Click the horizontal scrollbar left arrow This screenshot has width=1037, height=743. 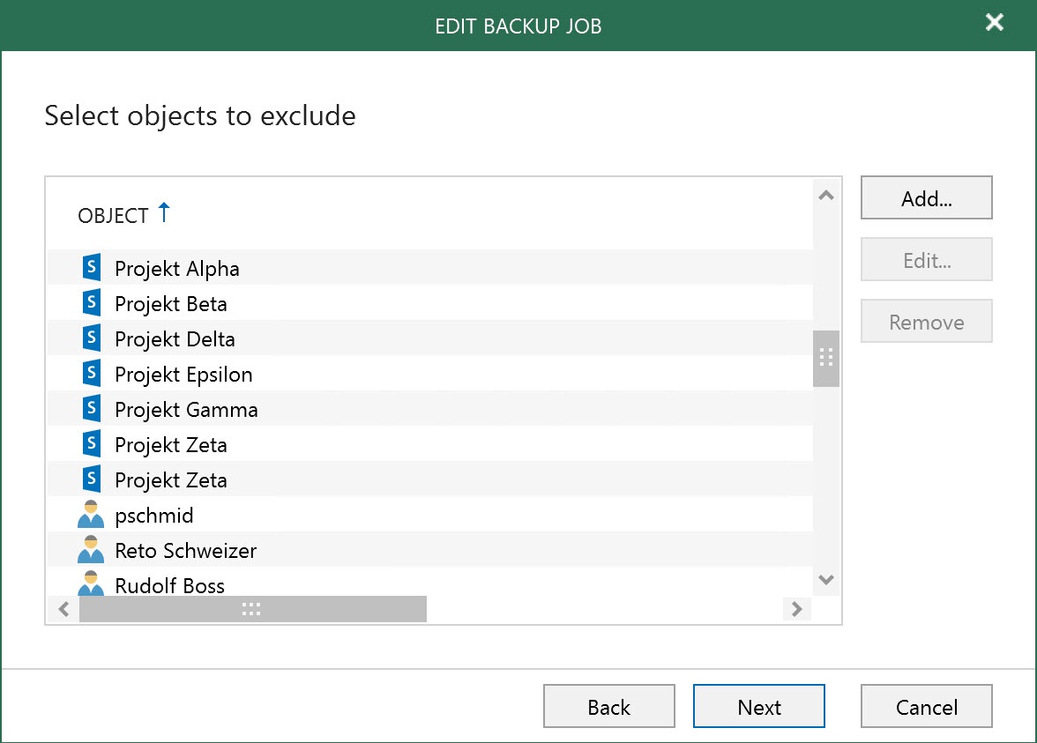pos(63,609)
